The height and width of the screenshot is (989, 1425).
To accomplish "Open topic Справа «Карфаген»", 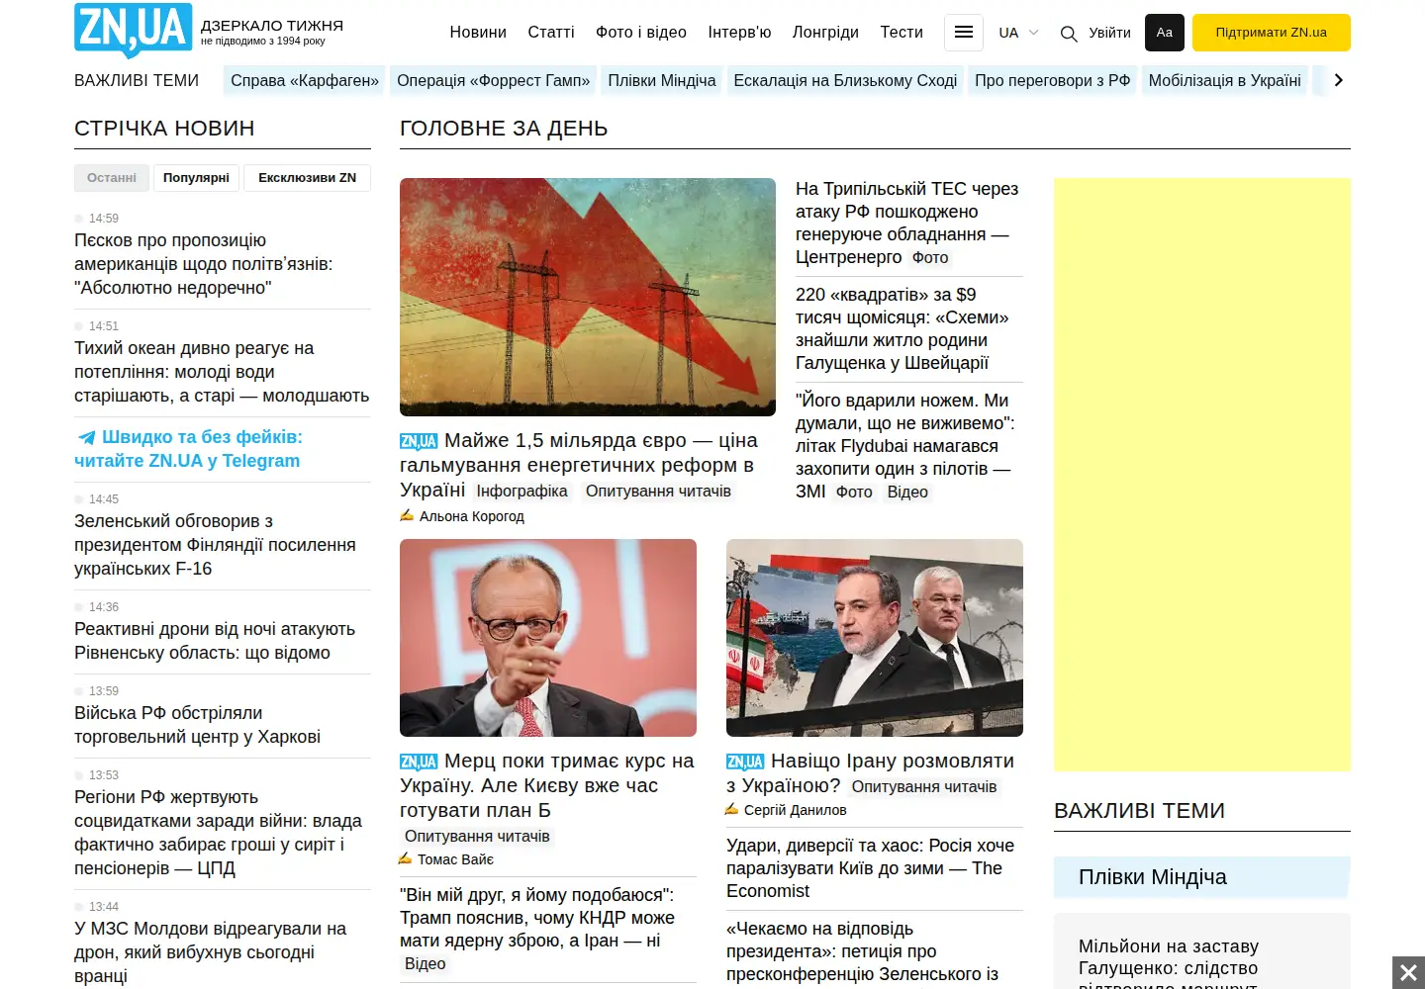I will point(305,80).
